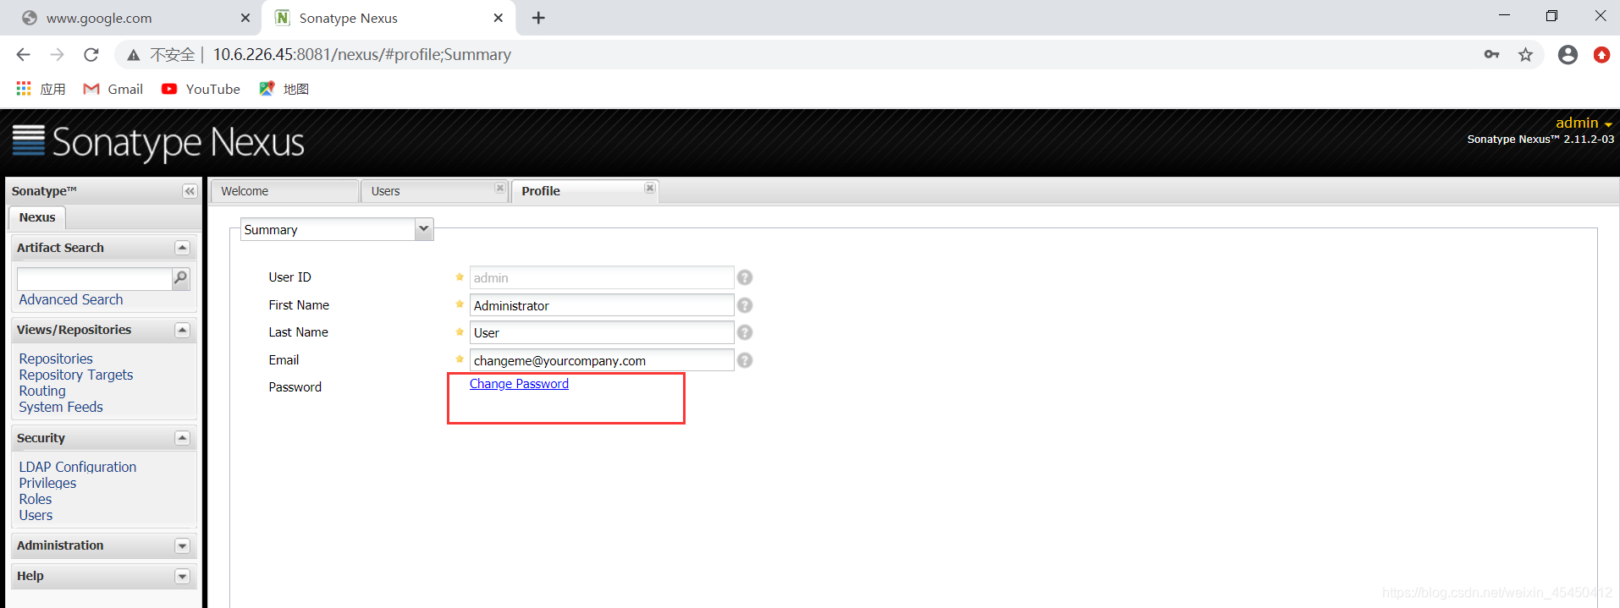
Task: Click the artifact search magnifier icon
Action: click(x=180, y=278)
